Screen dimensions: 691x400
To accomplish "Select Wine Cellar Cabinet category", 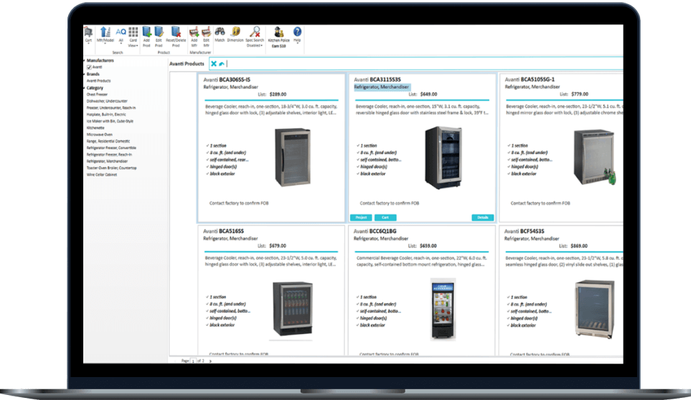I will coord(102,175).
